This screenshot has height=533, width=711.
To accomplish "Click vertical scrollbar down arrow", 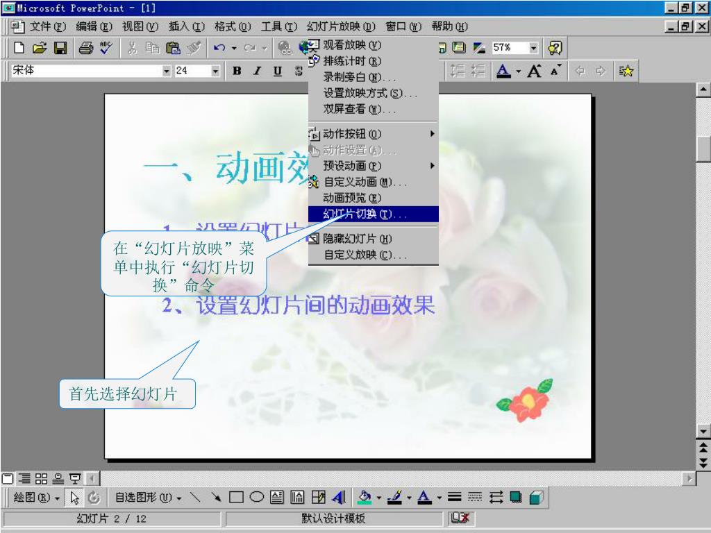I will click(703, 431).
